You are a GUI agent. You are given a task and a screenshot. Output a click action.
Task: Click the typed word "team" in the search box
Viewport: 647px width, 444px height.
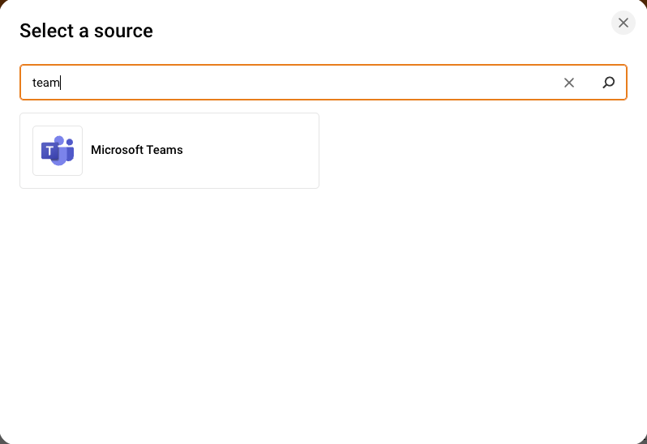coord(45,83)
